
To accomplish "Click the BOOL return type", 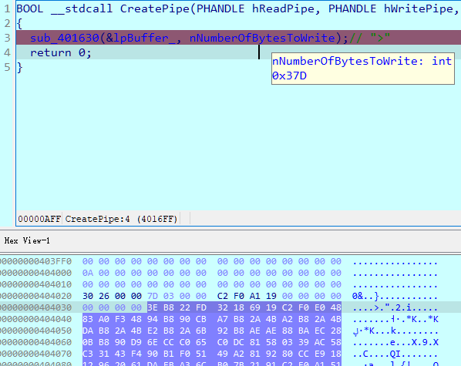I will point(30,8).
